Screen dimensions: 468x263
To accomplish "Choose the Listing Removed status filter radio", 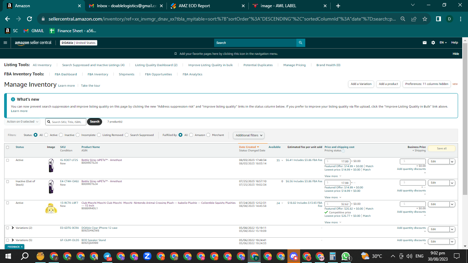I will click(x=99, y=135).
